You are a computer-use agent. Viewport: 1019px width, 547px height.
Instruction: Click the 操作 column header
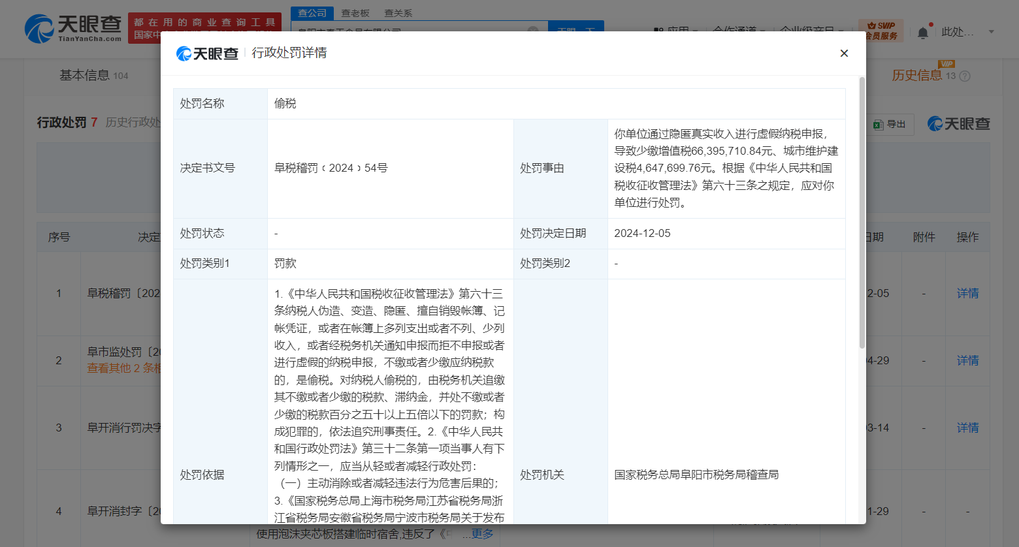point(967,237)
